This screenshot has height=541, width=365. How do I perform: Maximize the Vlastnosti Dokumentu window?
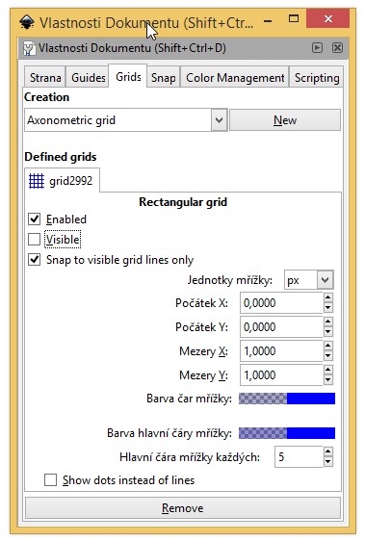[x=294, y=18]
